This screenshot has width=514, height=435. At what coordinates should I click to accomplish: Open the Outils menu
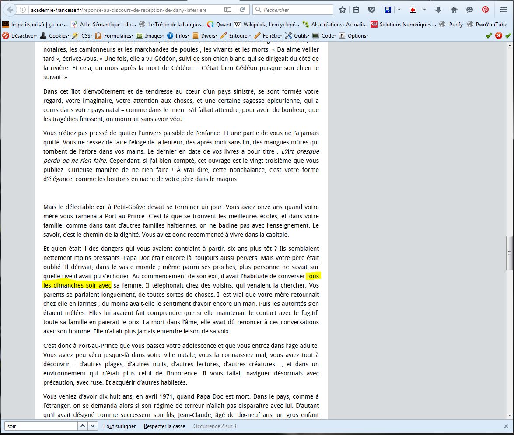(297, 35)
